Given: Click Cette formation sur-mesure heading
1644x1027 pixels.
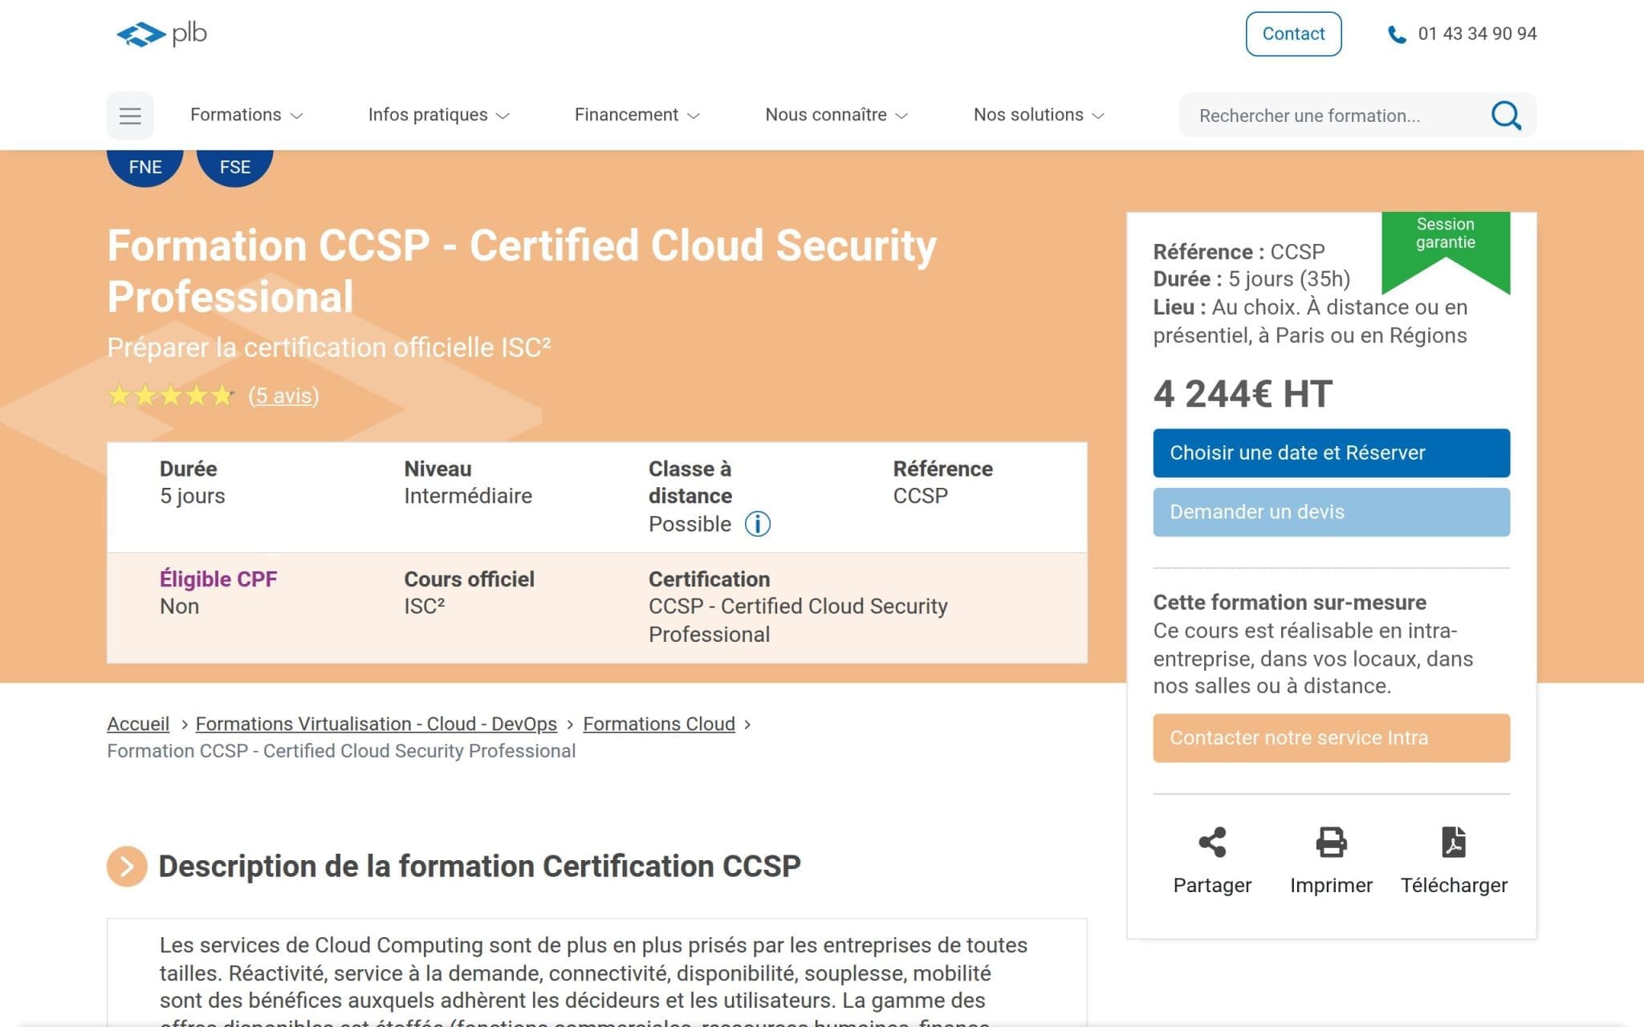Looking at the screenshot, I should (x=1289, y=603).
